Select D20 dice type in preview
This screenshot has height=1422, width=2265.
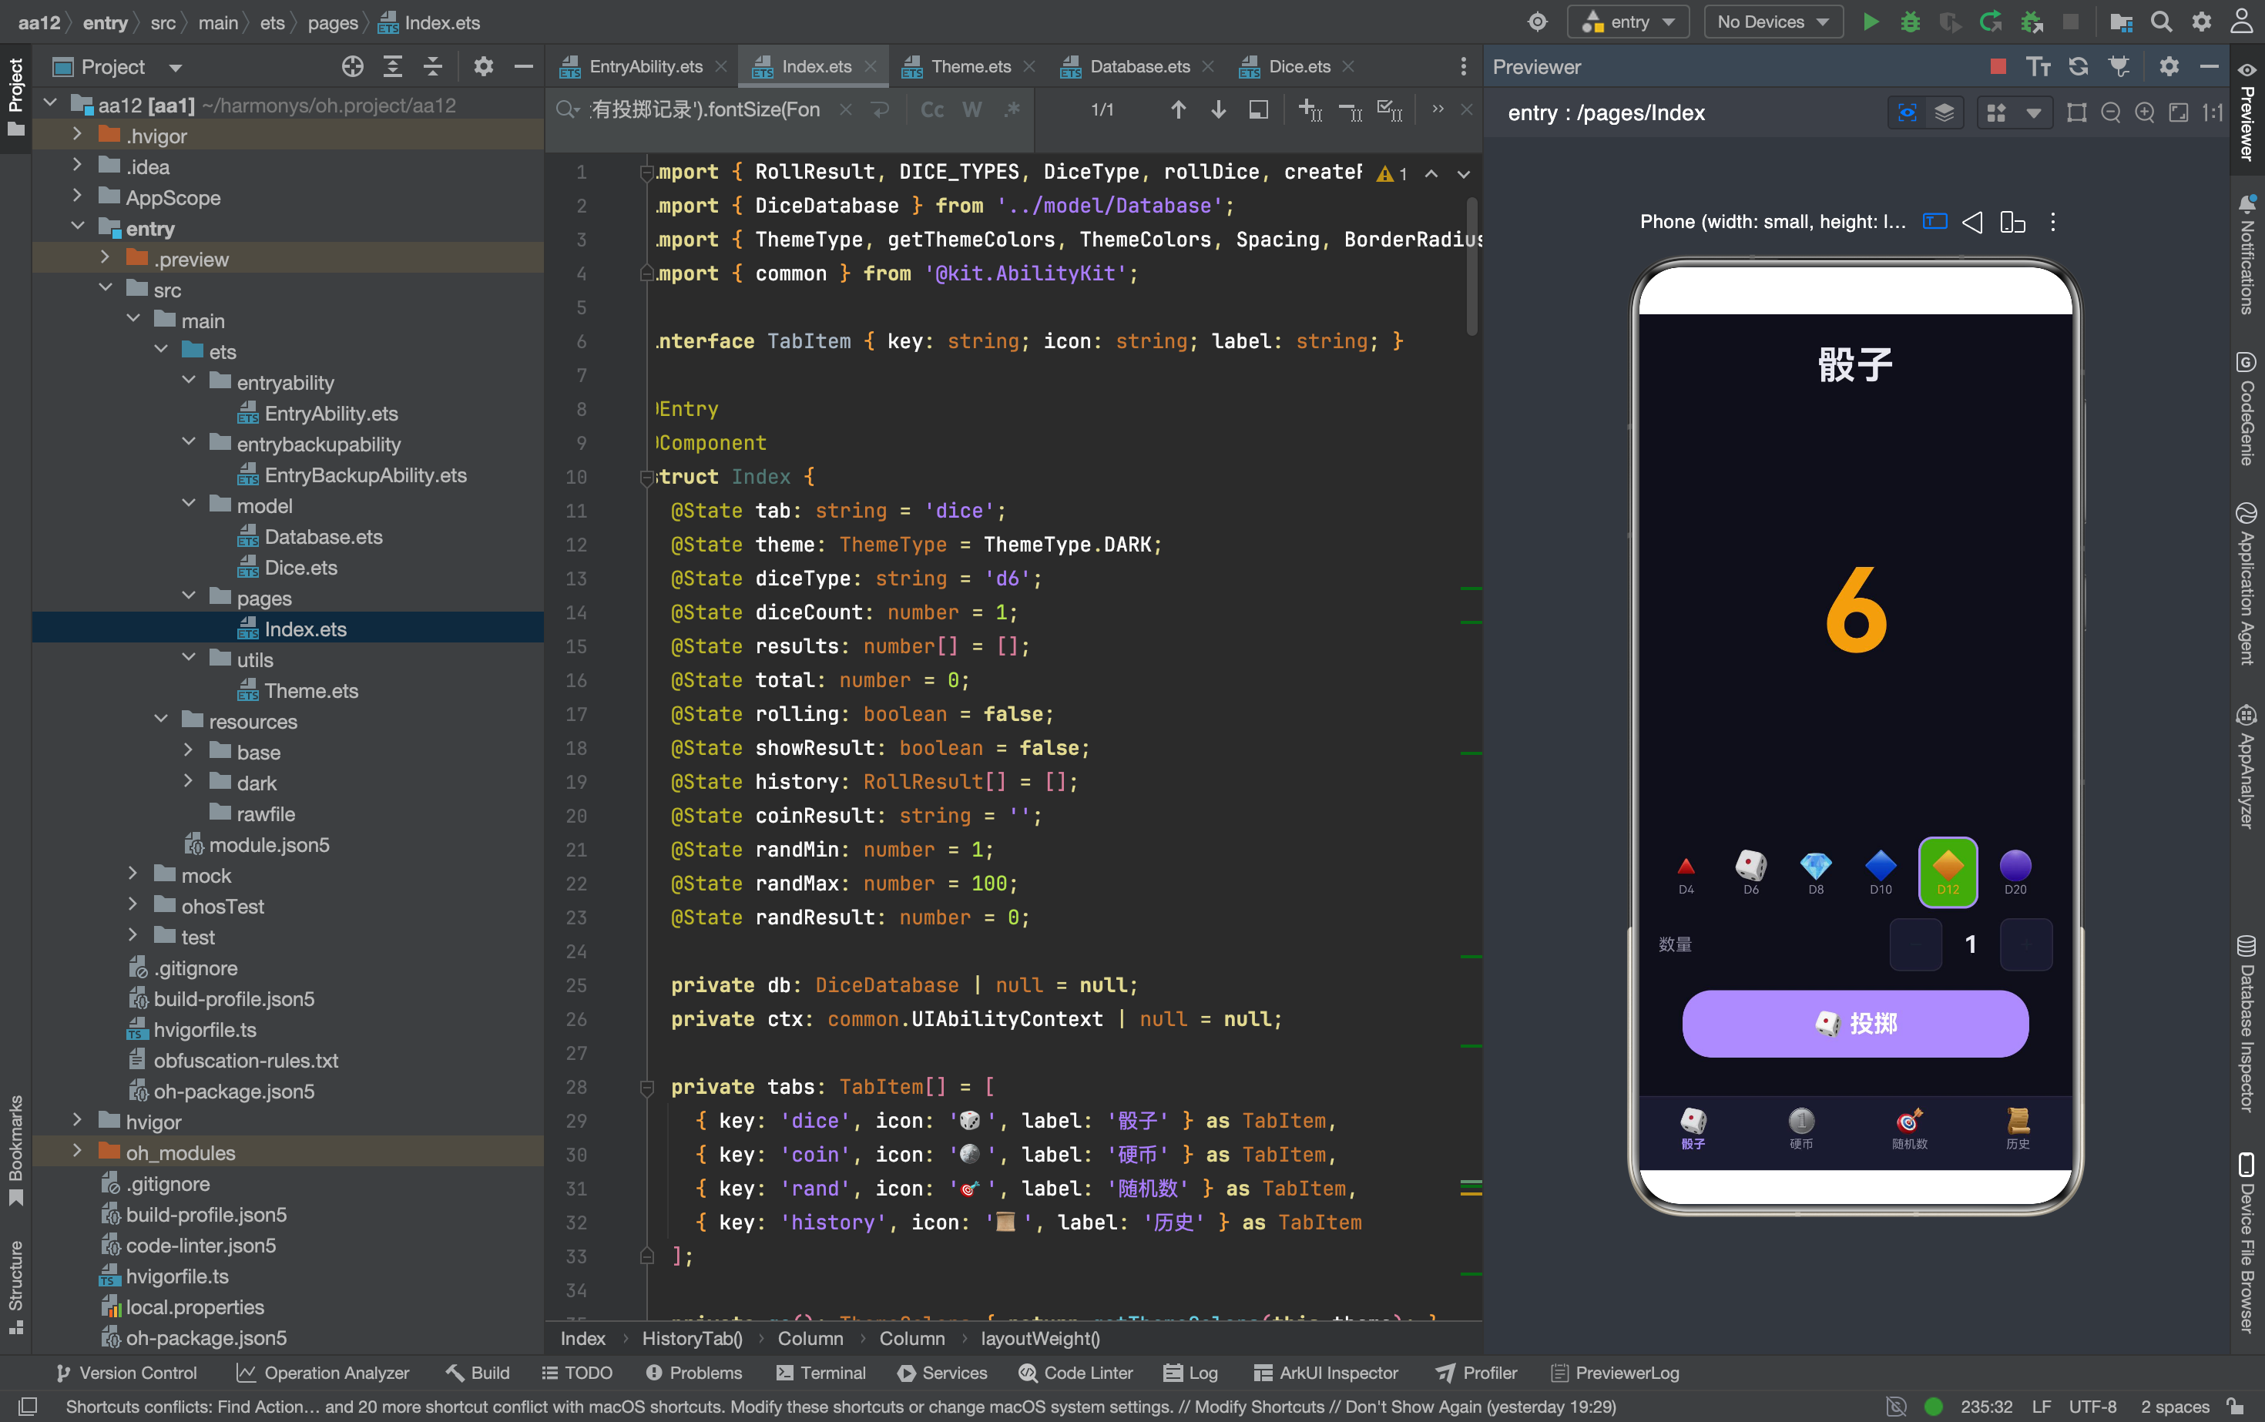click(2015, 873)
